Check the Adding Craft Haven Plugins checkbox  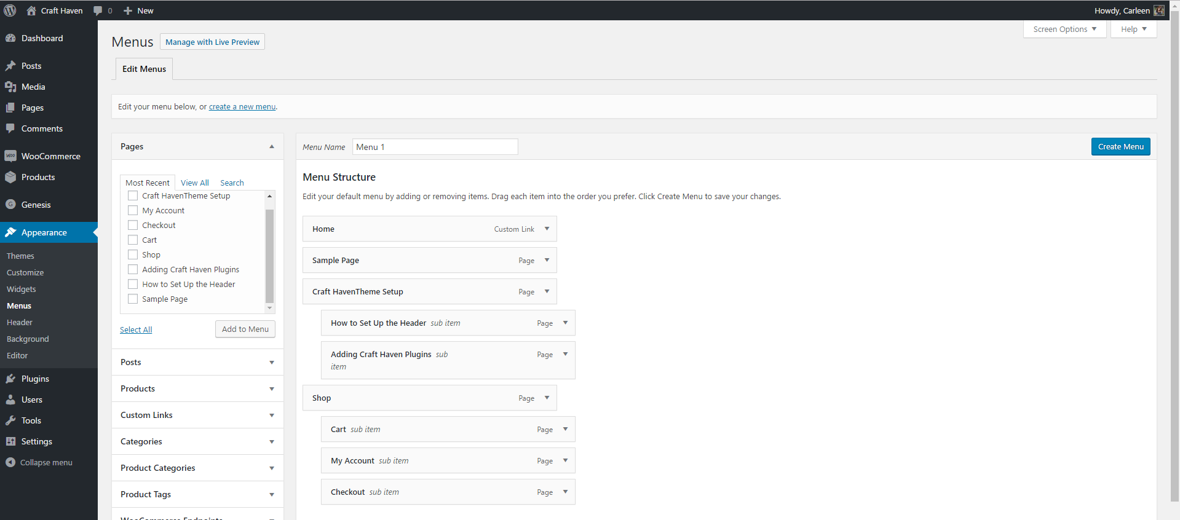(133, 269)
